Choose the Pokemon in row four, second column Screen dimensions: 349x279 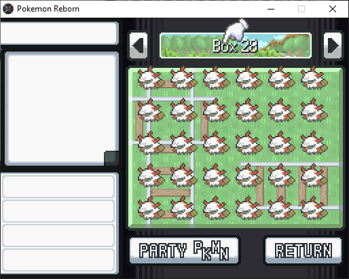coord(183,176)
